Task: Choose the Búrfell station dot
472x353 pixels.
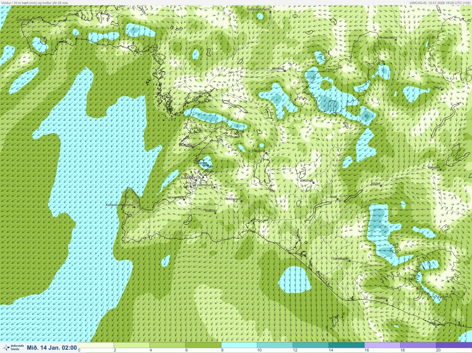Action: (381, 185)
